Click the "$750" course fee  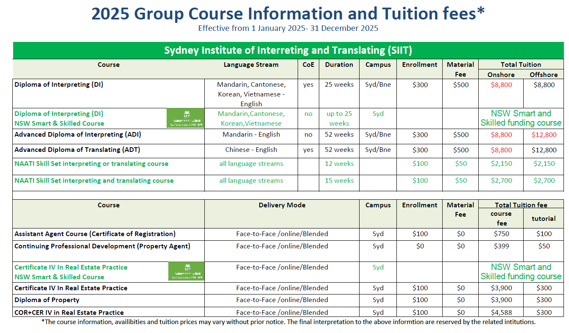pos(501,234)
